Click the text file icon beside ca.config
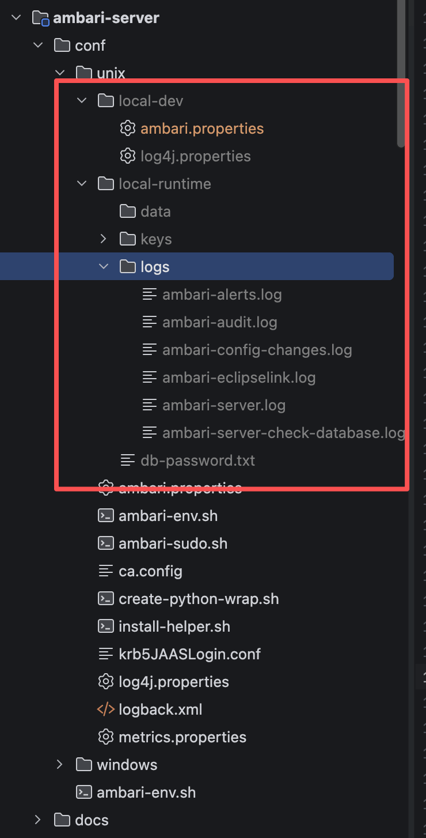The width and height of the screenshot is (426, 838). pyautogui.click(x=105, y=571)
